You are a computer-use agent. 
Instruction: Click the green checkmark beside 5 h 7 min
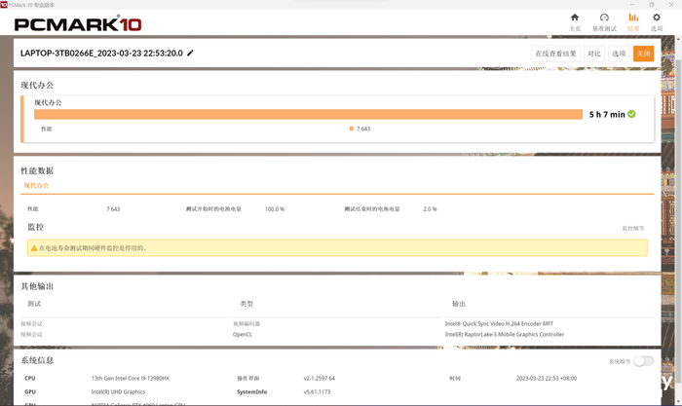(x=631, y=114)
